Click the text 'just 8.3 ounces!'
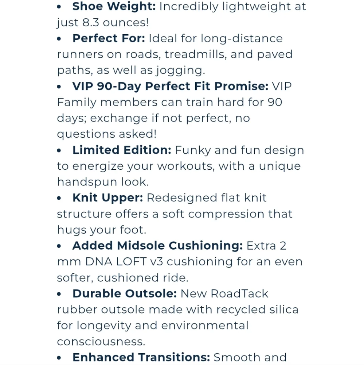 coord(103,23)
